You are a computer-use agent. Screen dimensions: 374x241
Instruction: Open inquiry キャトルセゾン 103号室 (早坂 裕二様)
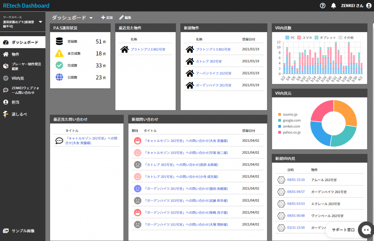point(186,153)
